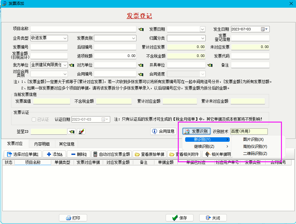Click the lookup icon beside 合同编号 field

pyautogui.click(x=141, y=74)
